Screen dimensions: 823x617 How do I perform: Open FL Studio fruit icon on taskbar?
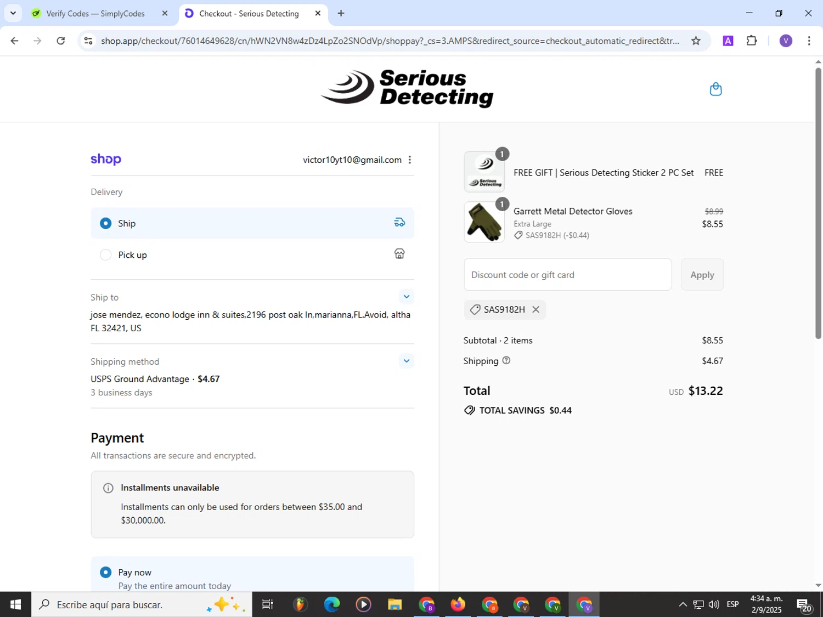(x=300, y=604)
